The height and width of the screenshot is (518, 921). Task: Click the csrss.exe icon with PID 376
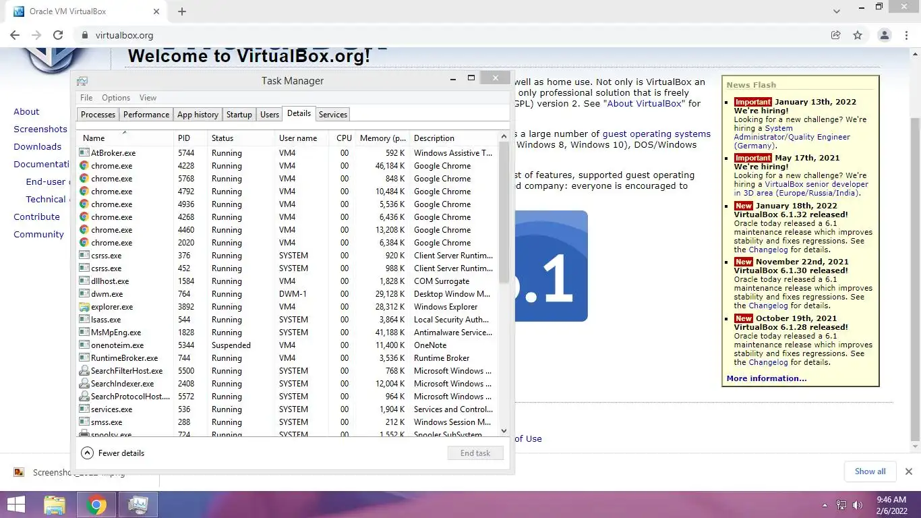(x=84, y=256)
